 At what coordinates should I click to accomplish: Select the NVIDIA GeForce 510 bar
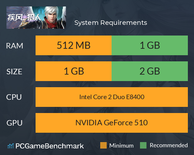click(112, 123)
